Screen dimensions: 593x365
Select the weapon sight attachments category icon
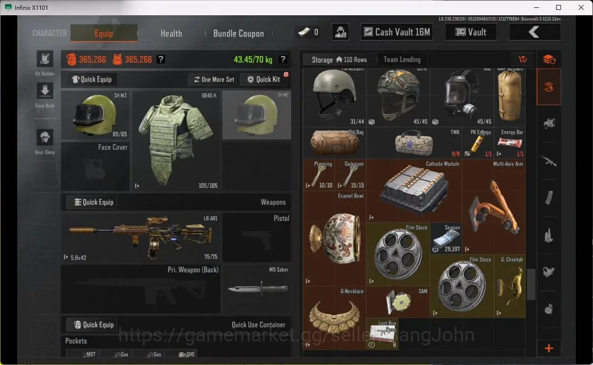click(549, 272)
